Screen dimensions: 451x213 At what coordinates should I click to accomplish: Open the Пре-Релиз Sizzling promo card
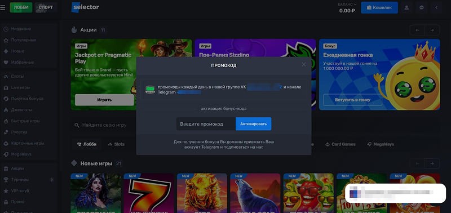(x=255, y=48)
